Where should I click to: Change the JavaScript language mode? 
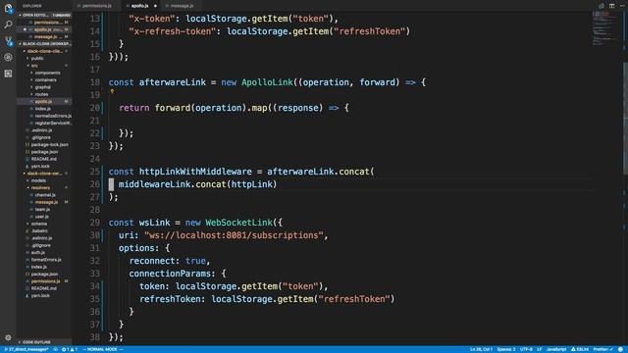coord(556,349)
